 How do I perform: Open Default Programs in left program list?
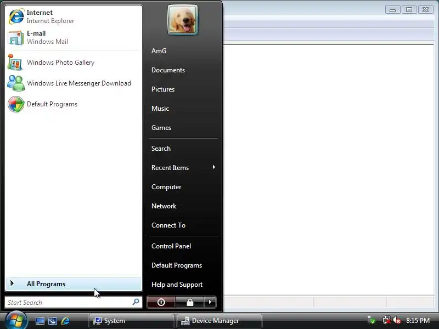[74, 104]
